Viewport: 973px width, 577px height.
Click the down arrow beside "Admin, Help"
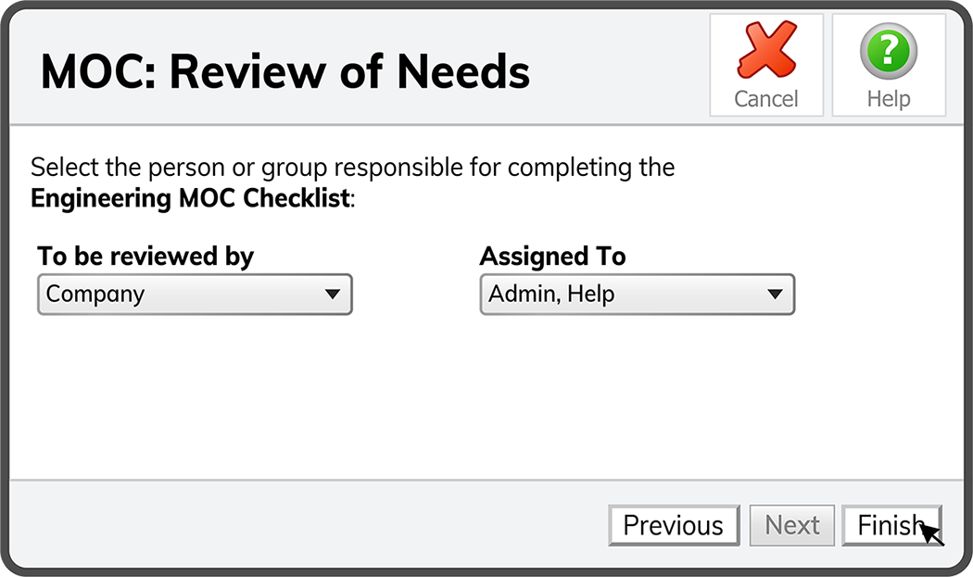[776, 295]
